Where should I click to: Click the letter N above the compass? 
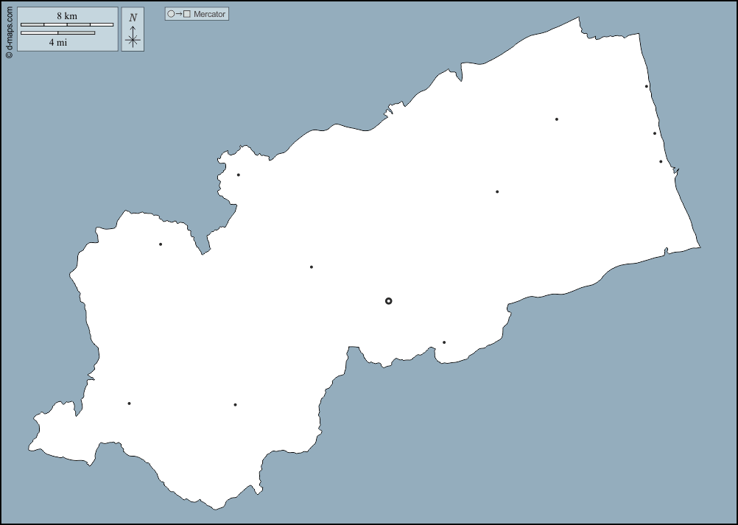(x=133, y=18)
